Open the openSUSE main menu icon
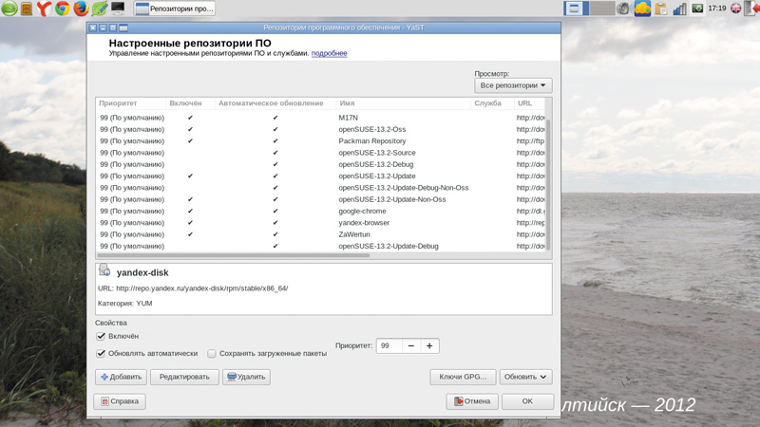Screen dimensions: 760x427 point(9,9)
